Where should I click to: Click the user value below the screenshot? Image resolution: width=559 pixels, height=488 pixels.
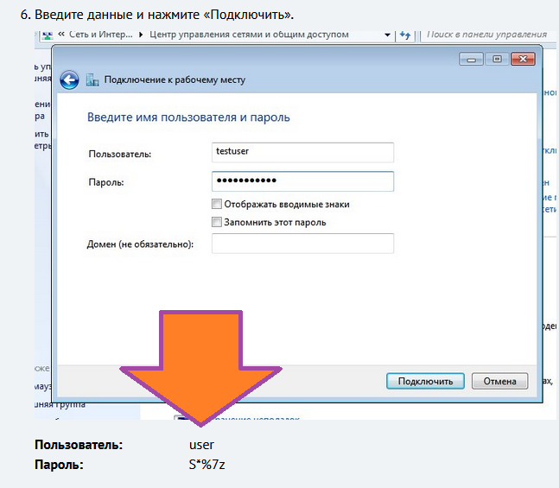tap(201, 445)
